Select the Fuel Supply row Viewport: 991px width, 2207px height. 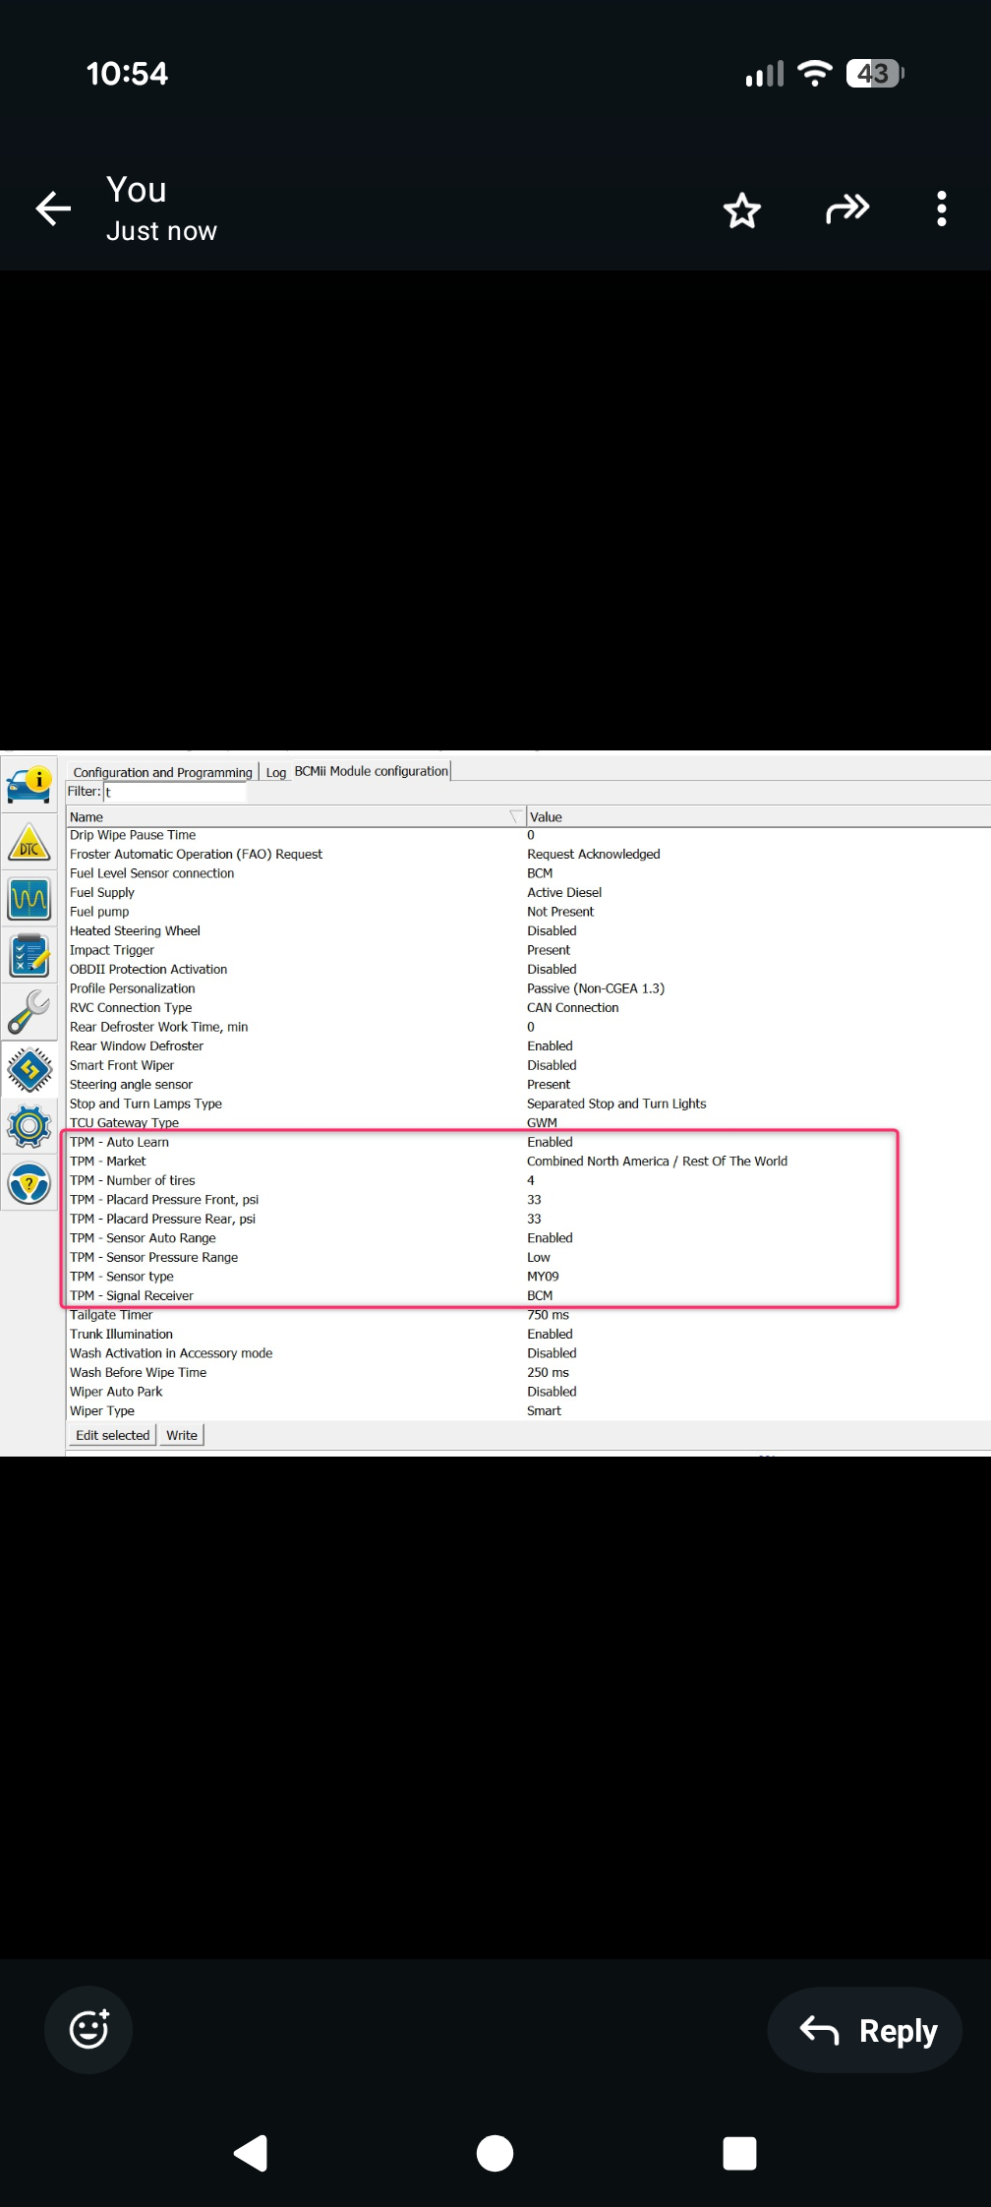point(528,892)
